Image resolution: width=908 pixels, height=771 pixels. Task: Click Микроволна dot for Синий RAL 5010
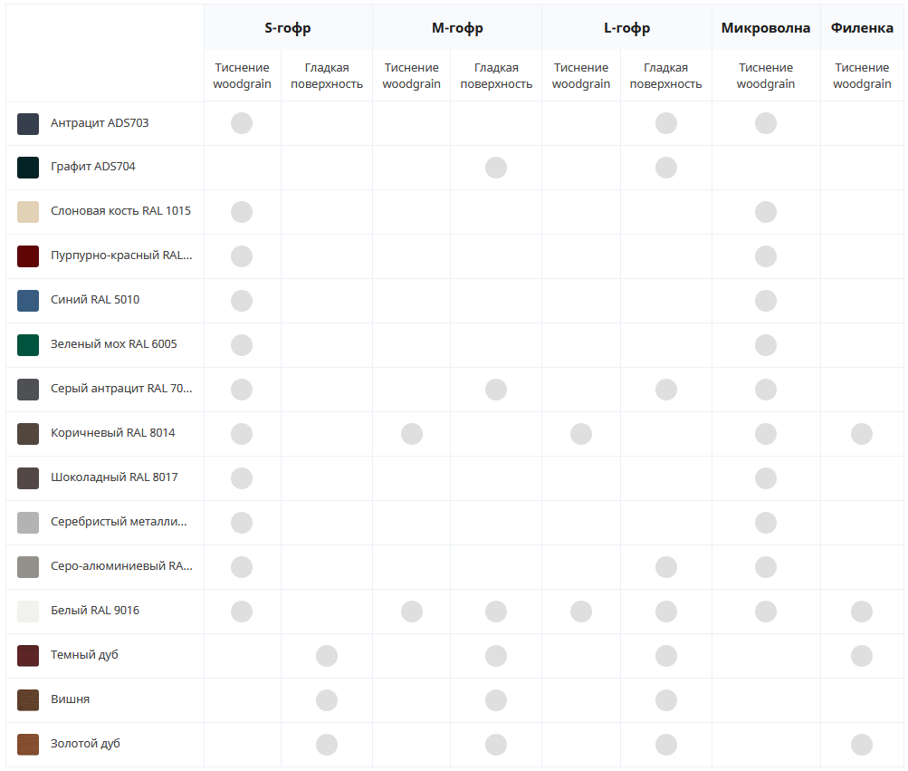(766, 300)
